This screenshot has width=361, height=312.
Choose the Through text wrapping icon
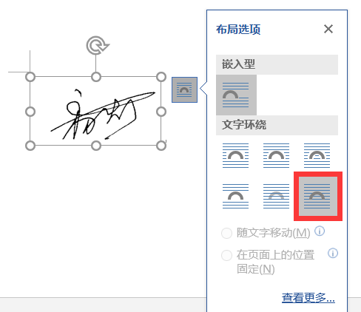[x=317, y=155]
